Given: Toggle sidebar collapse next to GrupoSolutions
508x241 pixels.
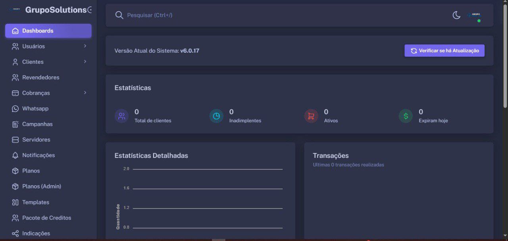Looking at the screenshot, I should coord(90,10).
